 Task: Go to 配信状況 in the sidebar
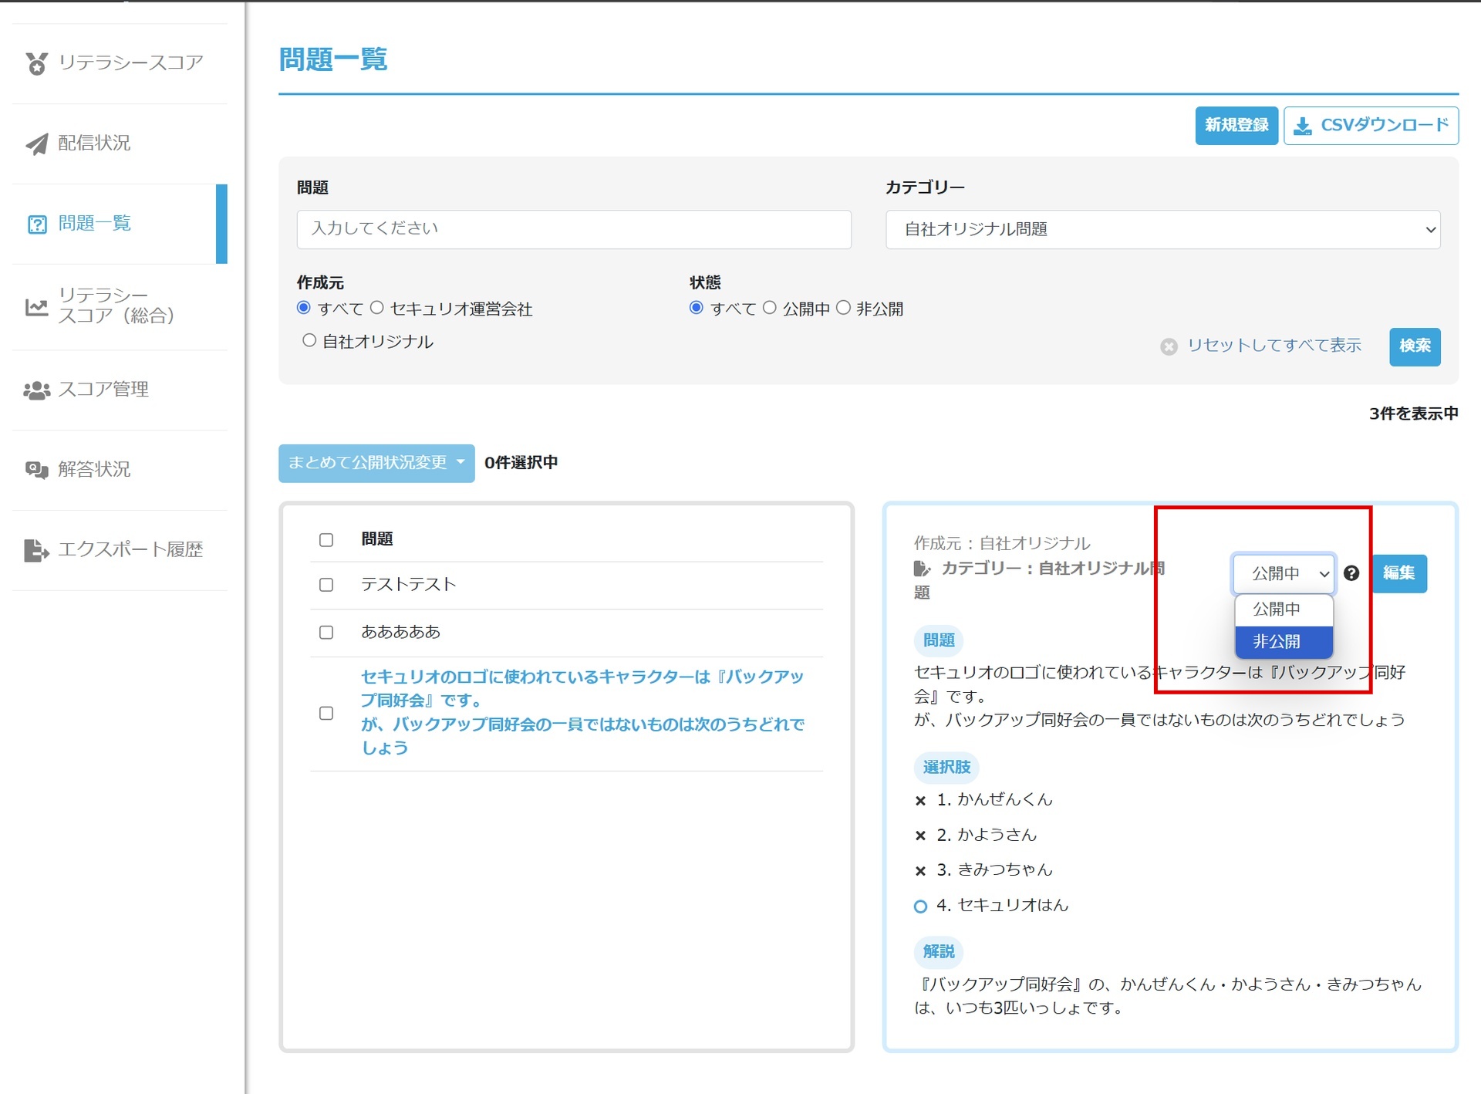coord(120,144)
